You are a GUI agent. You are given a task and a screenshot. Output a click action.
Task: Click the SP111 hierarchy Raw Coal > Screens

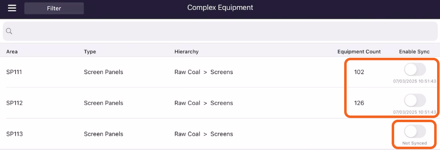204,72
